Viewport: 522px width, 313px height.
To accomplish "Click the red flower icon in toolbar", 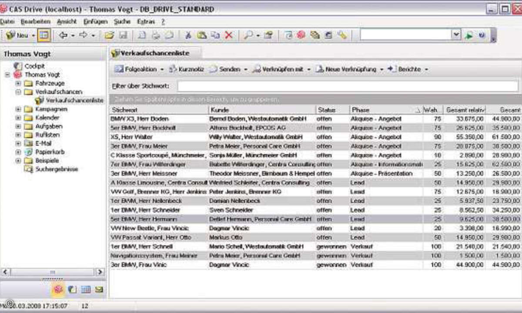I will tap(301, 36).
